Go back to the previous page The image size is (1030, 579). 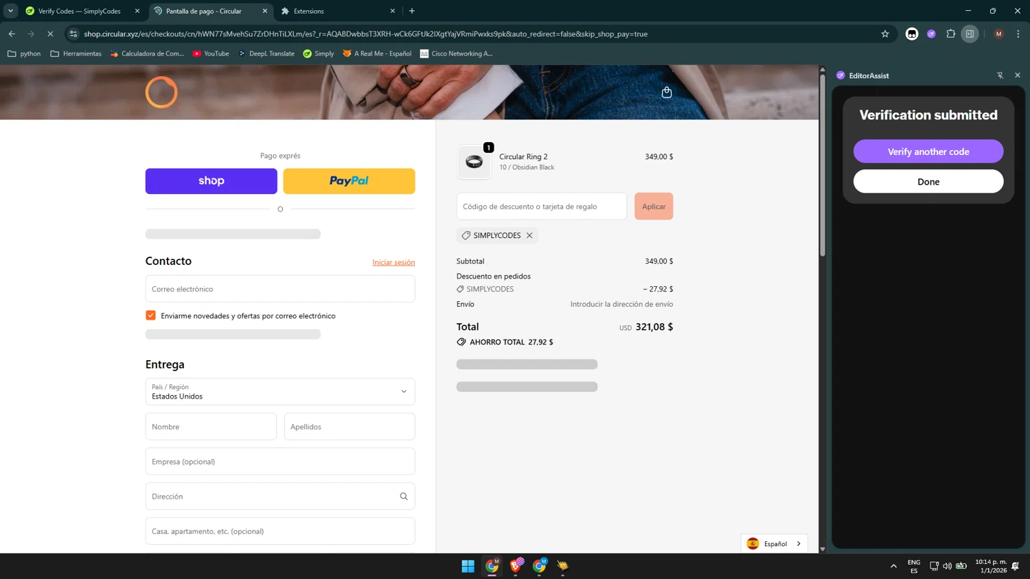tap(12, 34)
